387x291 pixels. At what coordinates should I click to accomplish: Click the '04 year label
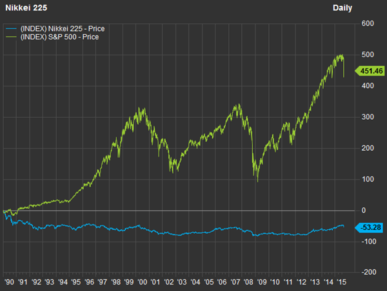pos(195,282)
